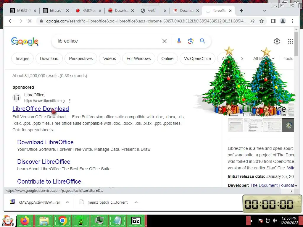
Task: Click the Santa Start button
Action: pos(8,221)
